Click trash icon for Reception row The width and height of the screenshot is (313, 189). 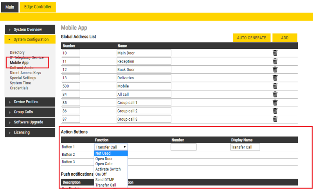(275, 61)
